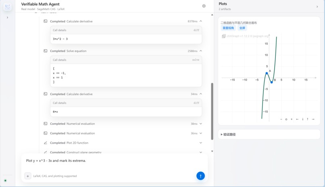Click the terminal icon of 36ms Numerical evaluation
The height and width of the screenshot is (187, 325).
[46, 133]
